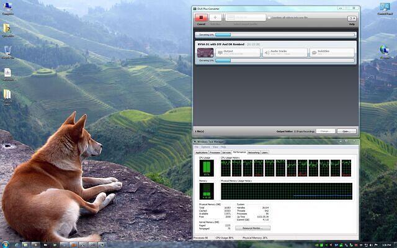Click the Open output folder button
This screenshot has width=397, height=248.
point(346,131)
